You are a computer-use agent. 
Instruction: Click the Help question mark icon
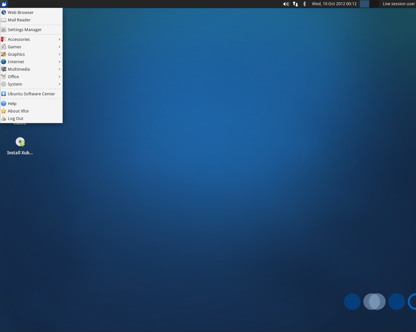click(x=4, y=103)
